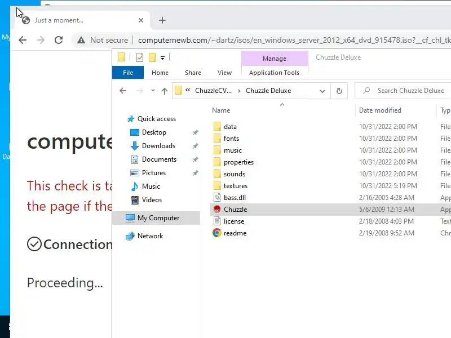Select the textures folder

[x=235, y=186]
